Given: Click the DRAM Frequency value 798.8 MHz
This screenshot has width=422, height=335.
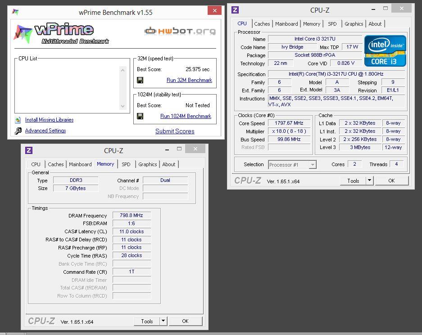Looking at the screenshot, I should [x=132, y=215].
